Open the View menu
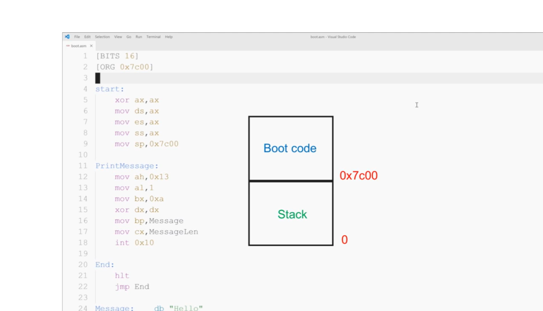 tap(118, 37)
